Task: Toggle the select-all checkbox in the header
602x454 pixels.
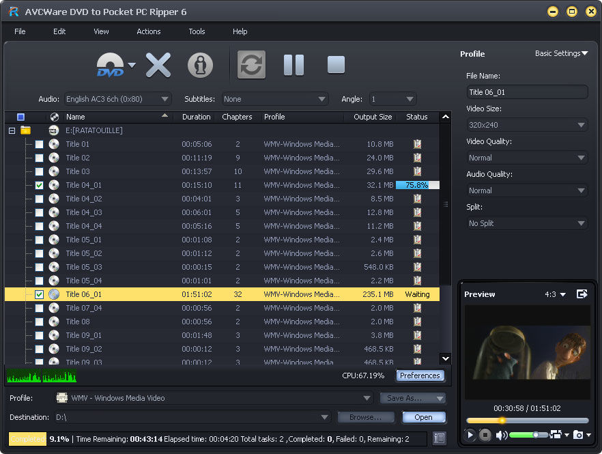Action: coord(20,117)
